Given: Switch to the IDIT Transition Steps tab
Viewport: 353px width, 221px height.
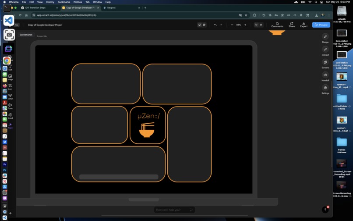Looking at the screenshot, I should (40, 7).
